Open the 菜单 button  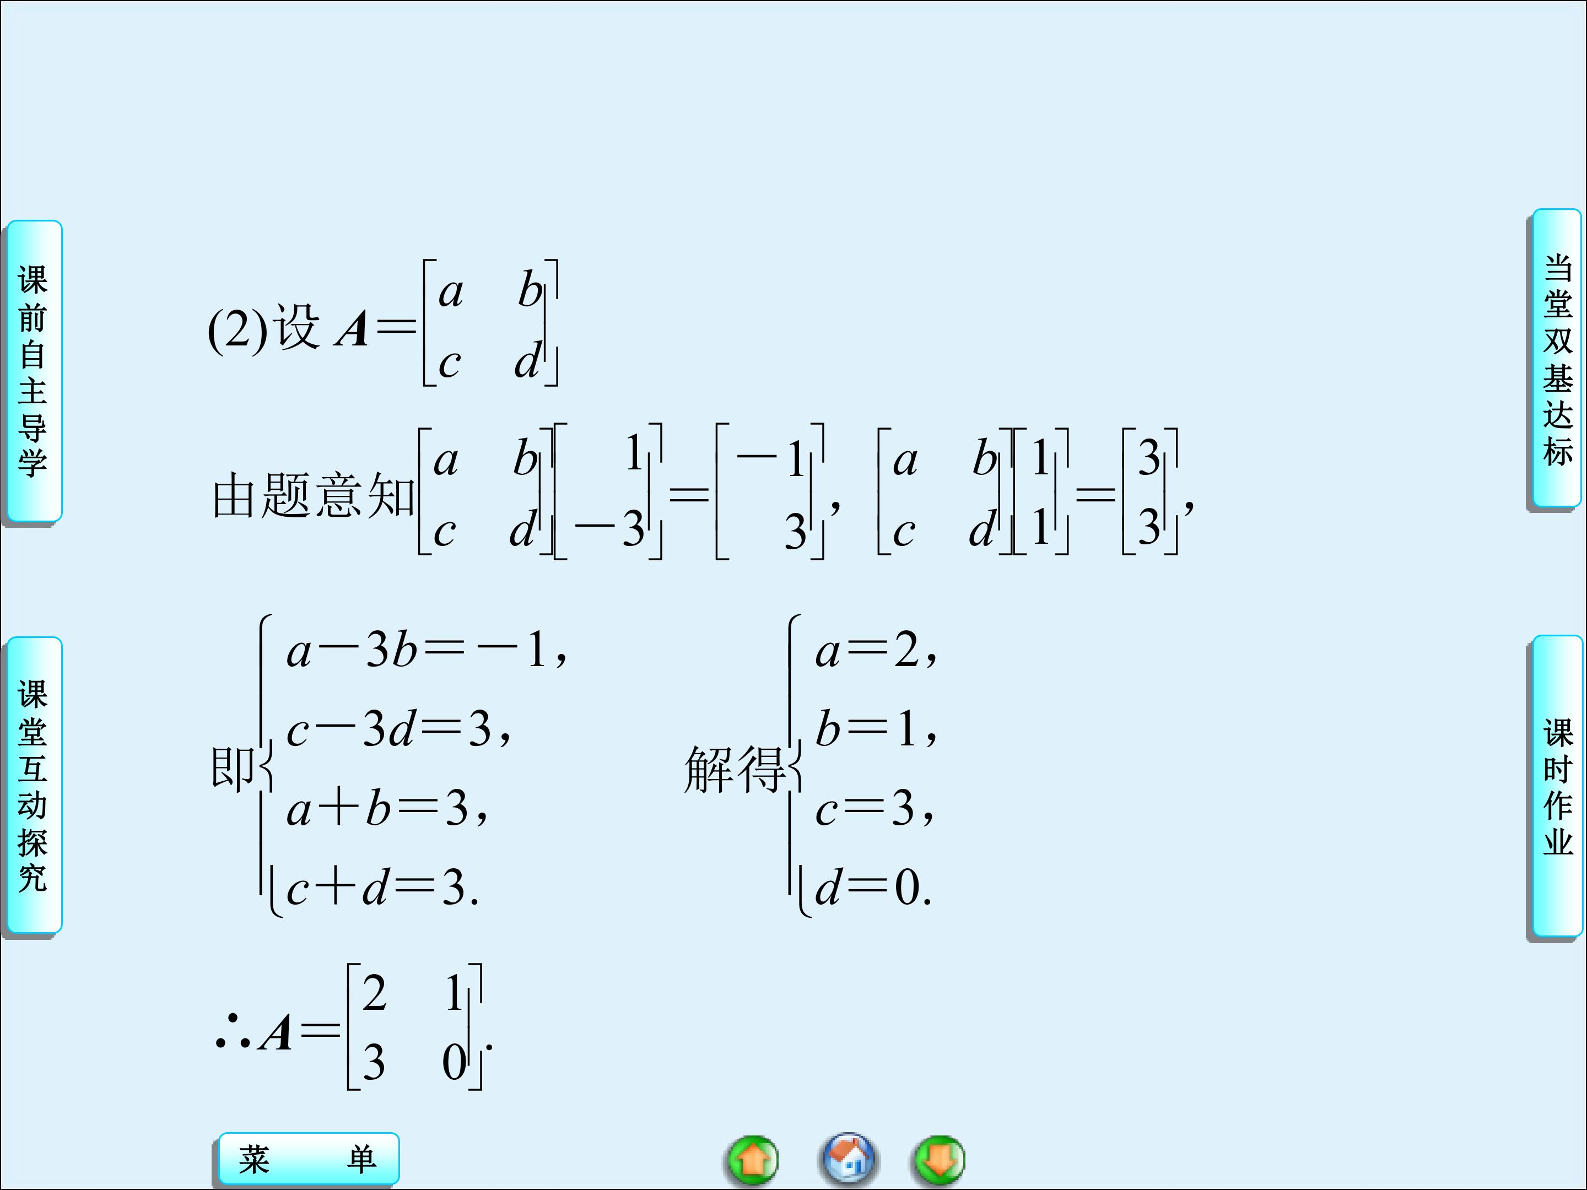(x=308, y=1159)
